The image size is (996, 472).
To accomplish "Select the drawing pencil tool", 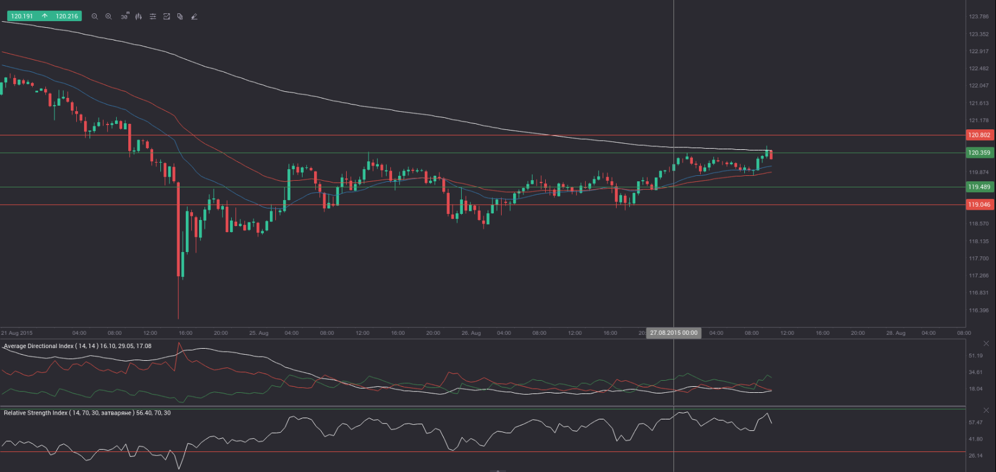I will click(194, 17).
